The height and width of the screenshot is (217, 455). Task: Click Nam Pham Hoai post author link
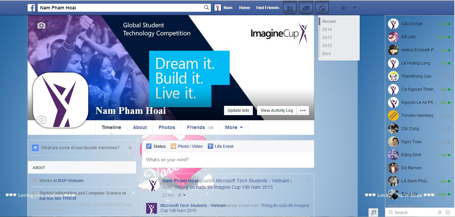pos(180,181)
